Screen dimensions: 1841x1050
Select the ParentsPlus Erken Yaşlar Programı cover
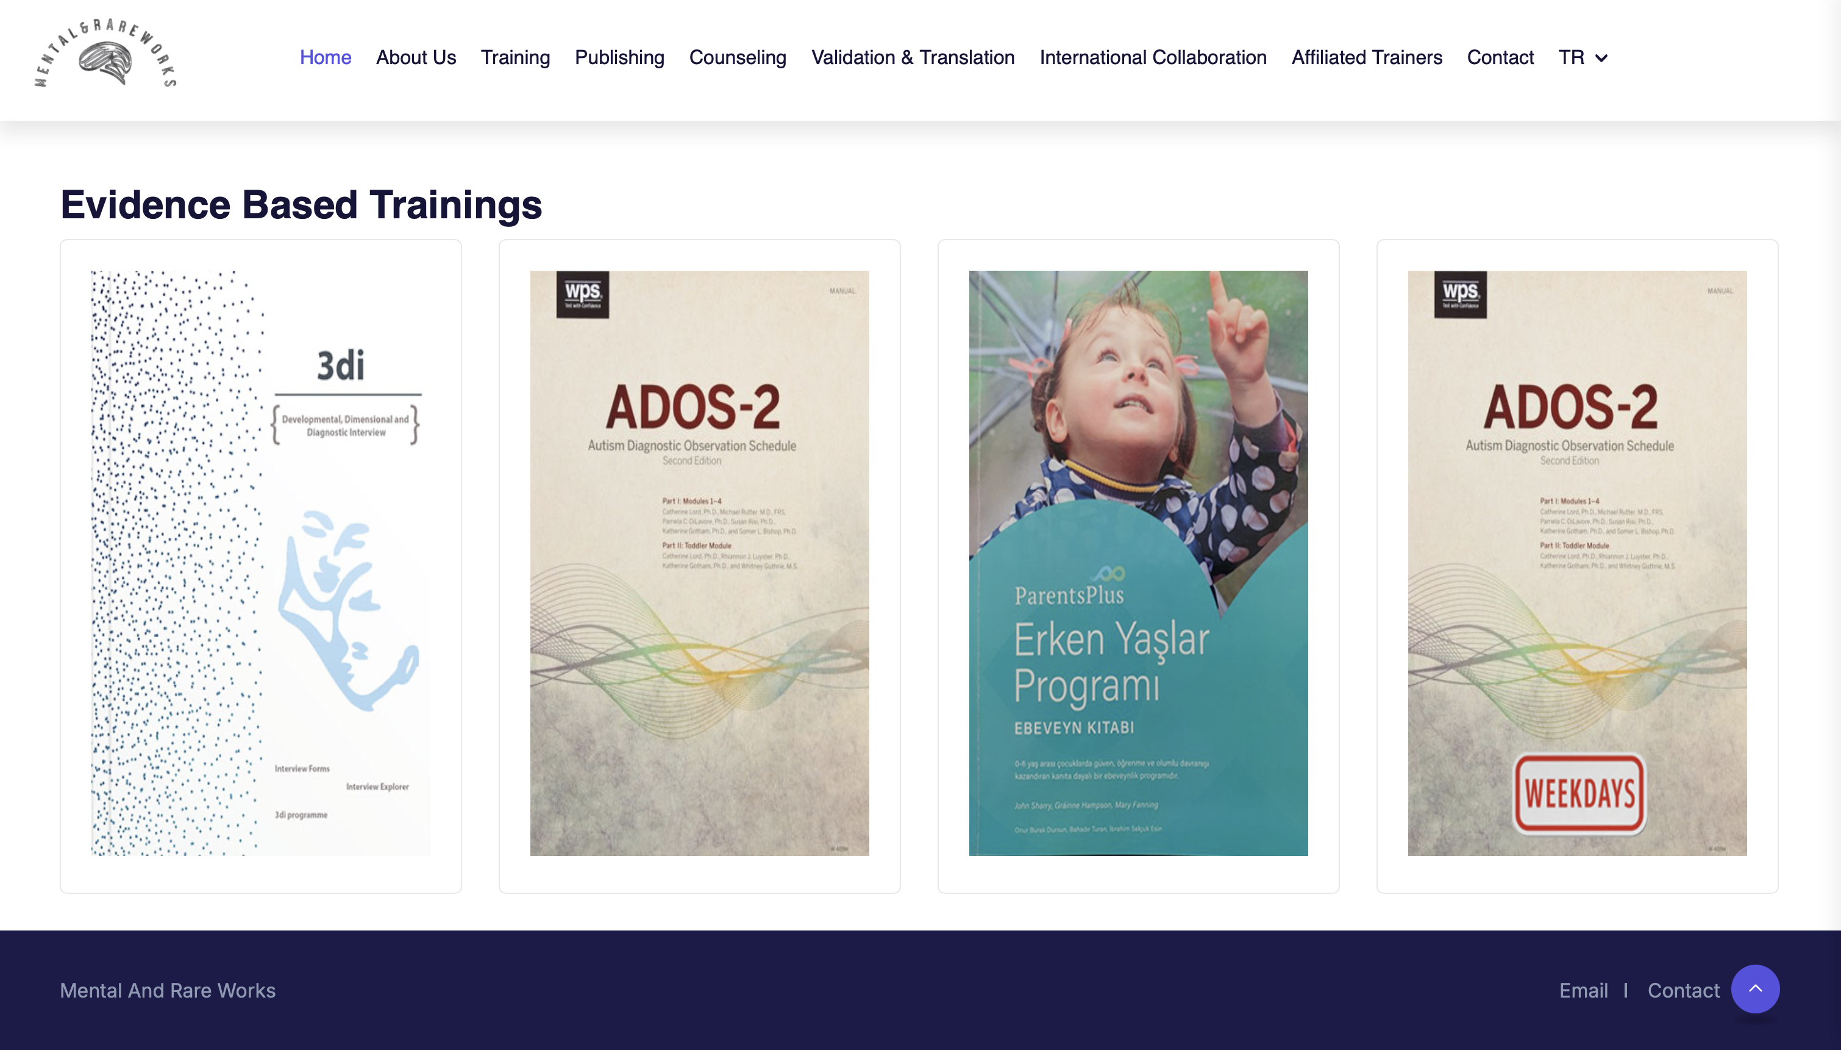[x=1138, y=563]
